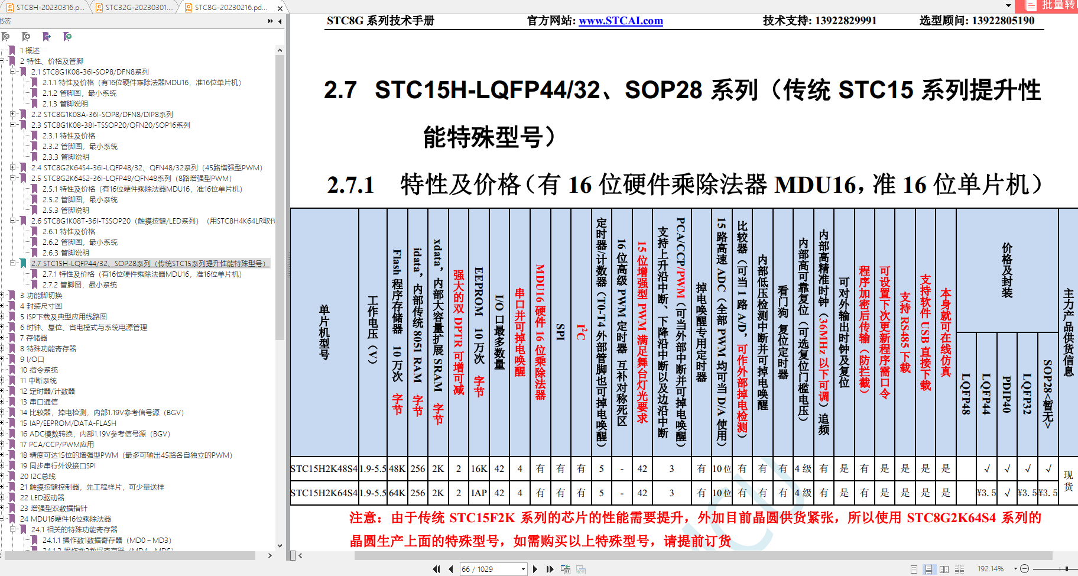Collapse the 2.1 STC8G1K08-36I-SOP8/DFN8 tree node
This screenshot has width=1078, height=576.
(x=12, y=72)
